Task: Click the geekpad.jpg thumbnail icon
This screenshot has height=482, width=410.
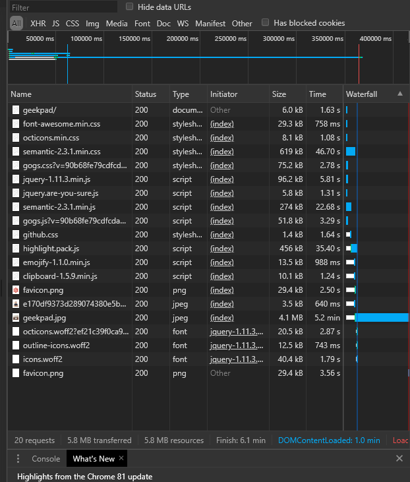Action: tap(16, 318)
